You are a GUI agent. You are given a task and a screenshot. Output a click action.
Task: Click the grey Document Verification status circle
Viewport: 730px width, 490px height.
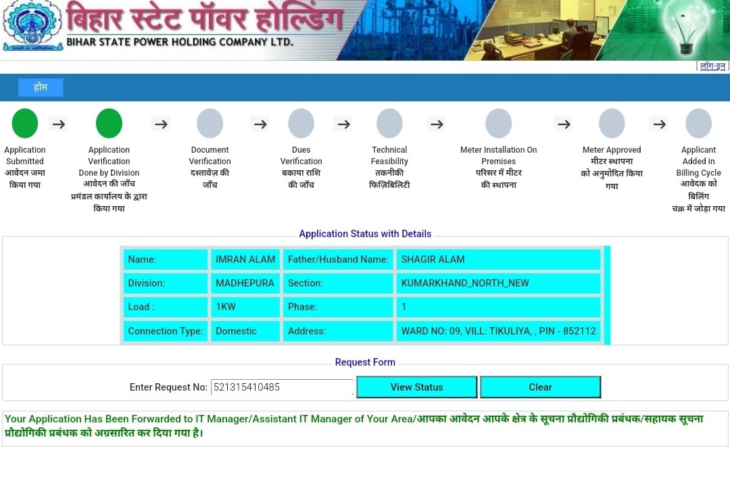point(210,123)
